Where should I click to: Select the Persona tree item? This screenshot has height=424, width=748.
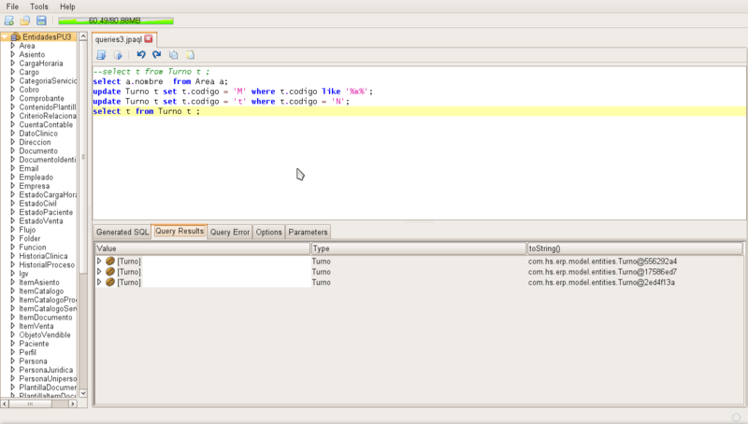tap(33, 361)
